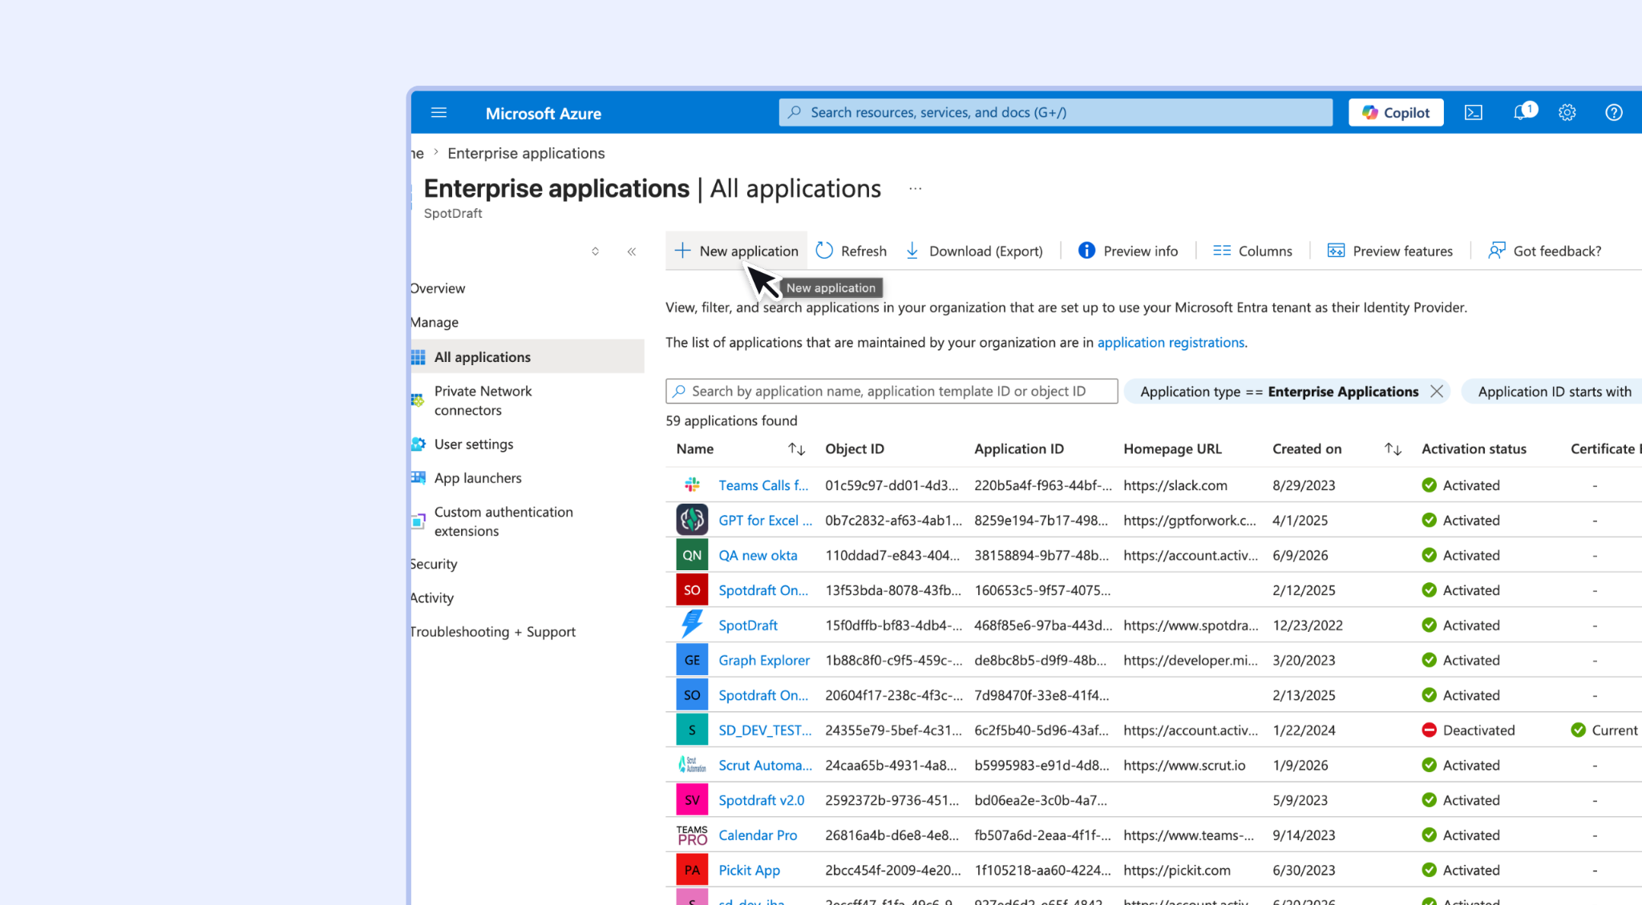This screenshot has height=905, width=1642.
Task: Remove the Application type filter with X
Action: point(1437,392)
